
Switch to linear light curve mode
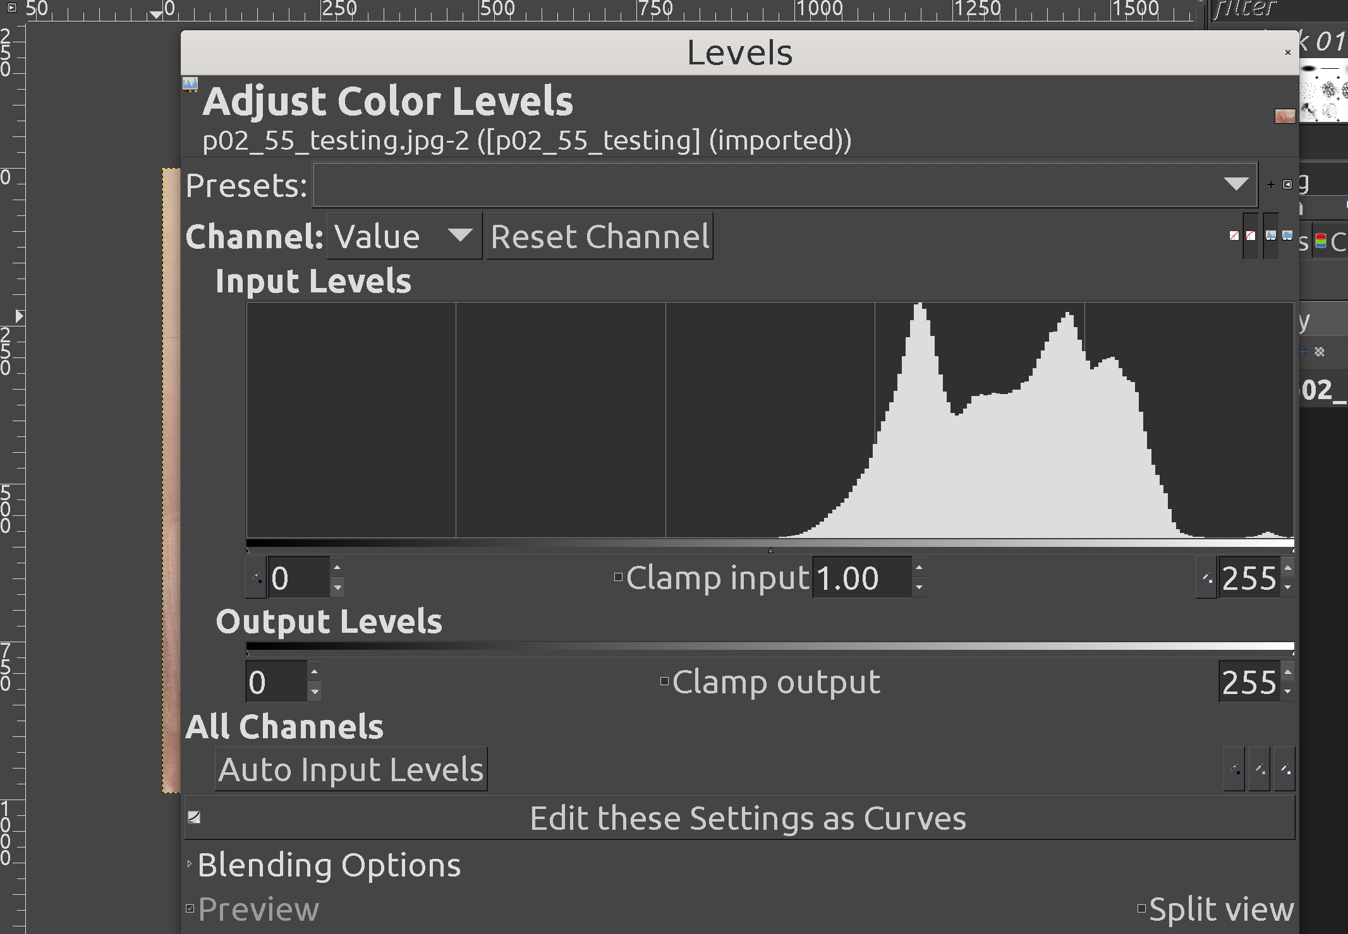pyautogui.click(x=1234, y=236)
